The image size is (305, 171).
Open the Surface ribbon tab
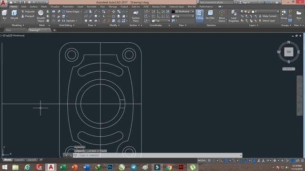pyautogui.click(x=33, y=7)
